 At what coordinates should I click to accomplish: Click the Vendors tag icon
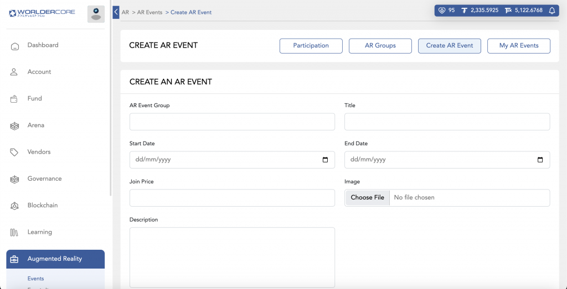pos(14,153)
